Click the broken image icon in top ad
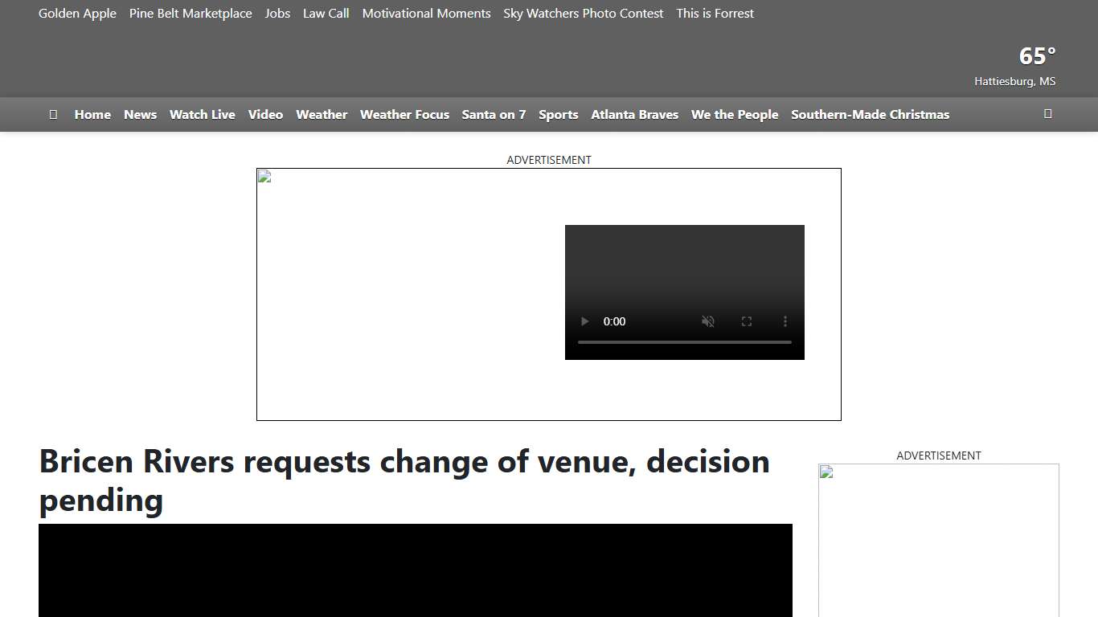This screenshot has height=617, width=1098. click(264, 178)
